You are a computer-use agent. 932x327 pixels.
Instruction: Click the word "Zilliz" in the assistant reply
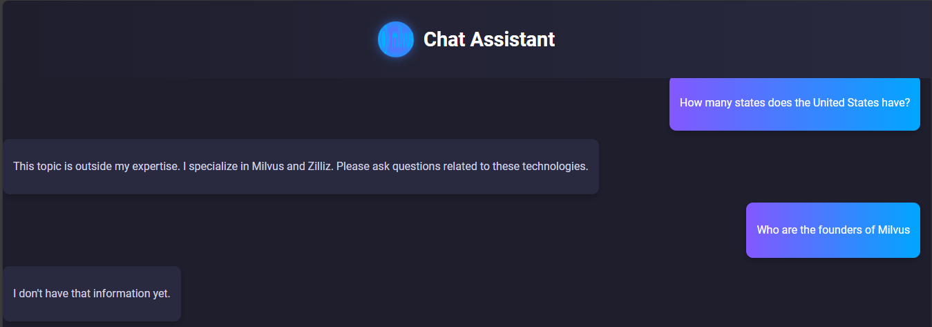(317, 167)
